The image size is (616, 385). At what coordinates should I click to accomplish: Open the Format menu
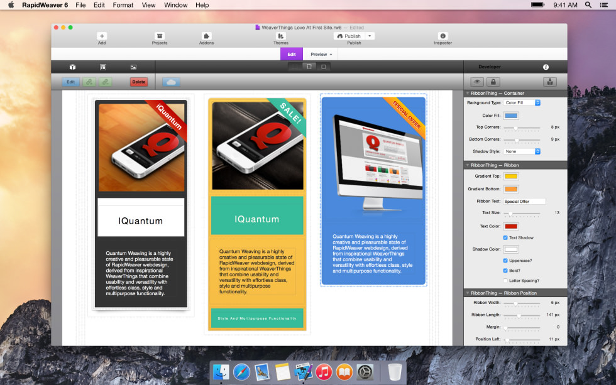click(x=123, y=5)
